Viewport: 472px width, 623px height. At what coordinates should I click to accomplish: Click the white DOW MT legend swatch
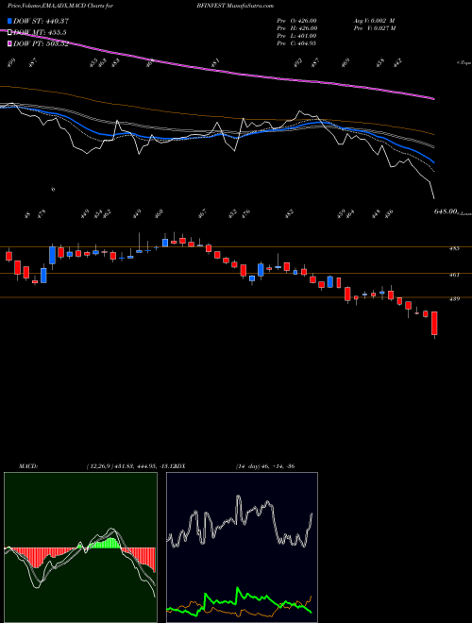pos(9,33)
